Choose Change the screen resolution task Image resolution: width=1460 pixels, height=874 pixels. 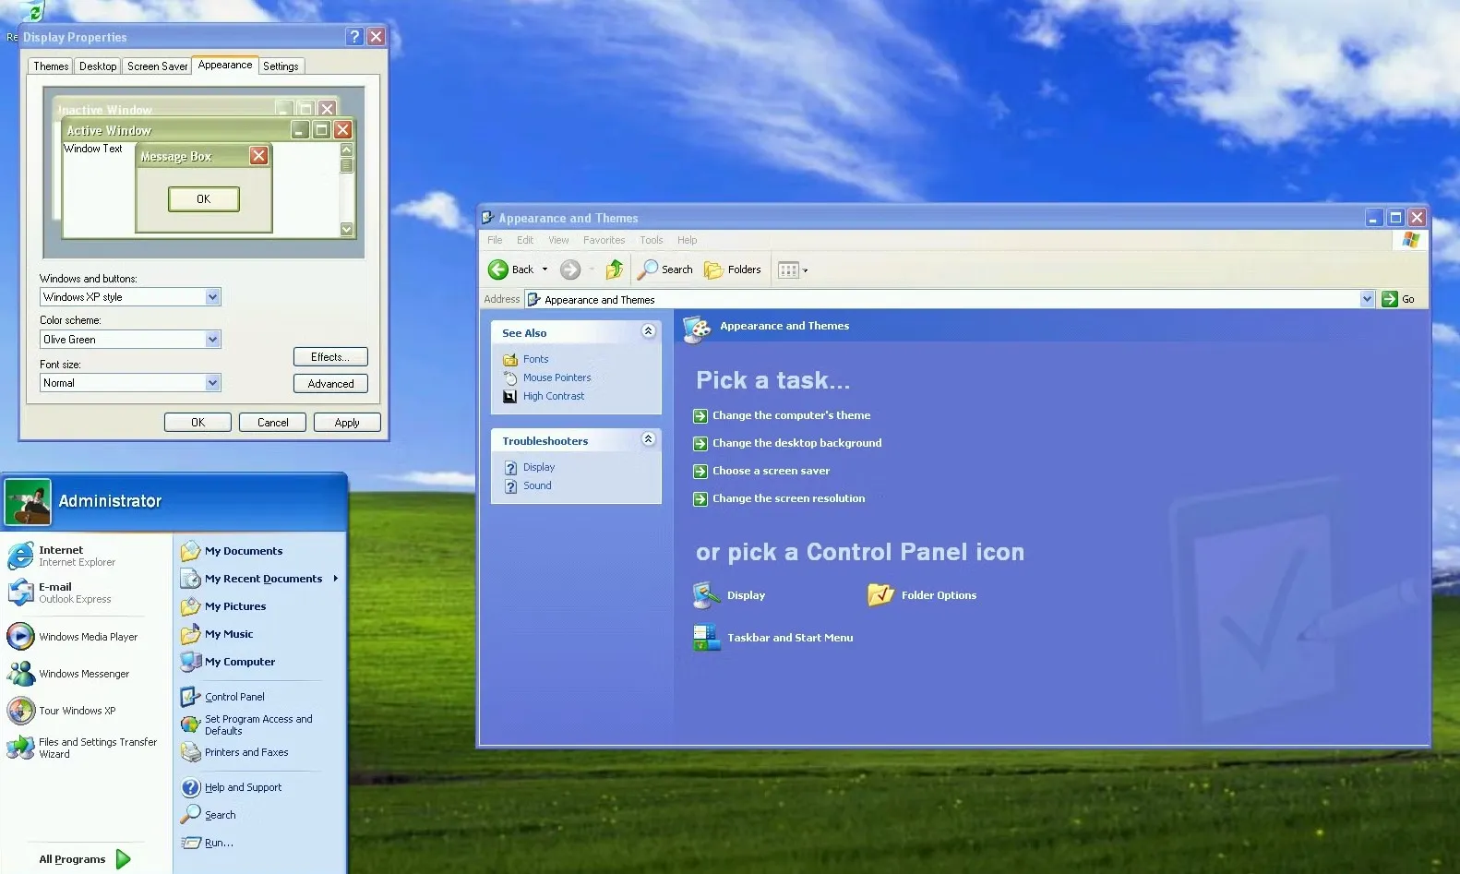click(788, 498)
